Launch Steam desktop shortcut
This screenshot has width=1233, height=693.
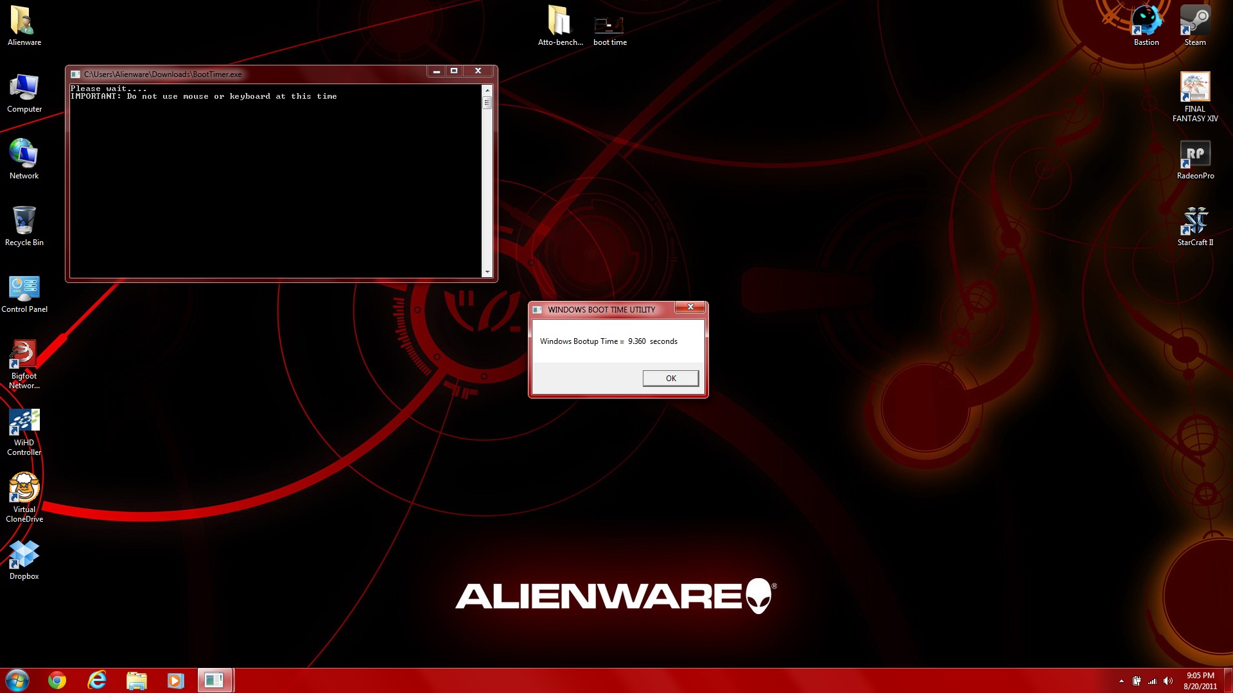click(x=1195, y=26)
